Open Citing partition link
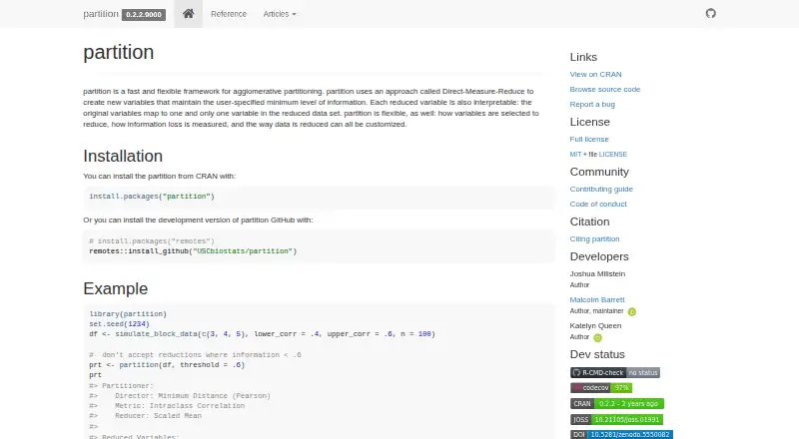The image size is (799, 439). pyautogui.click(x=594, y=238)
